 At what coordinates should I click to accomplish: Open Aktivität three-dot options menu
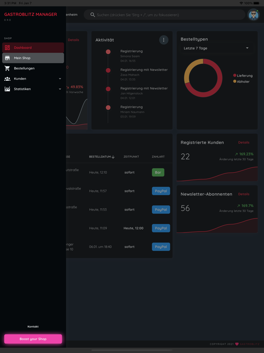(x=164, y=40)
